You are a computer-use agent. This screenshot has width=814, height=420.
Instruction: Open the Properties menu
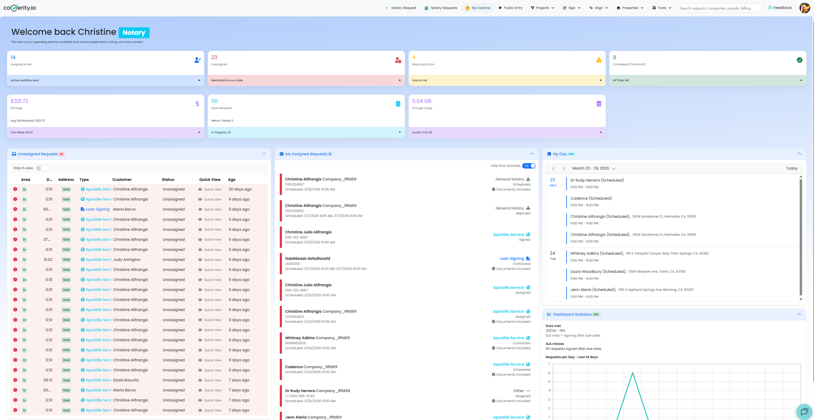630,8
